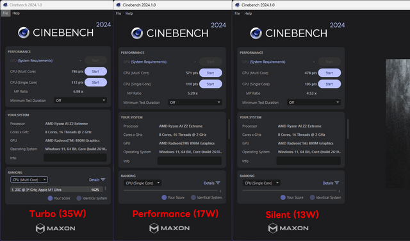Click MP Ratio value 6.98 x
The height and width of the screenshot is (241, 410).
click(78, 92)
